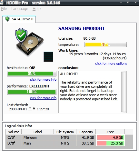Viewport: 139px width, 151px height.
Task: Click the conclusion text box scrollbar
Action: (x=124, y=92)
